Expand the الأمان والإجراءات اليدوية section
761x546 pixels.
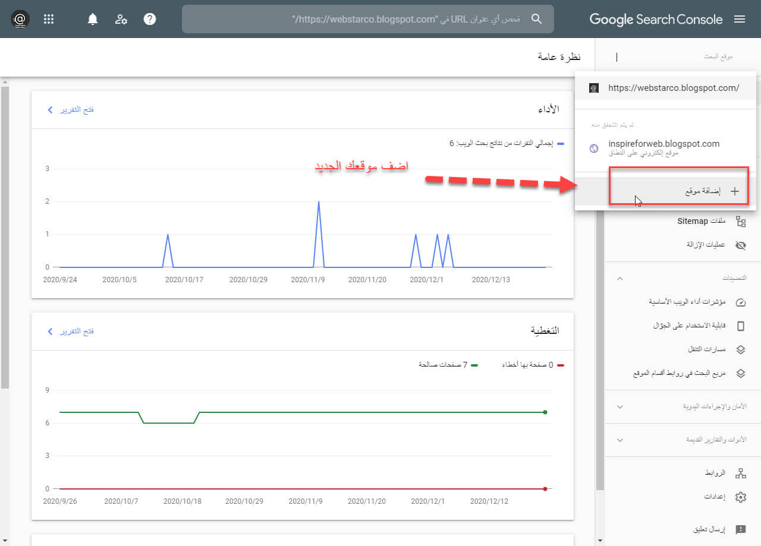(620, 407)
